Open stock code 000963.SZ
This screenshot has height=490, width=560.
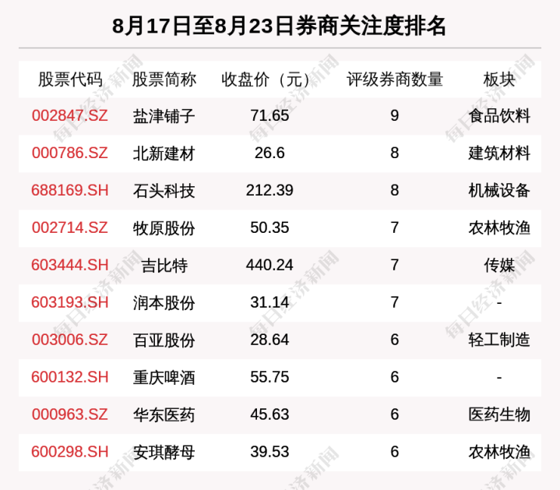tap(69, 414)
